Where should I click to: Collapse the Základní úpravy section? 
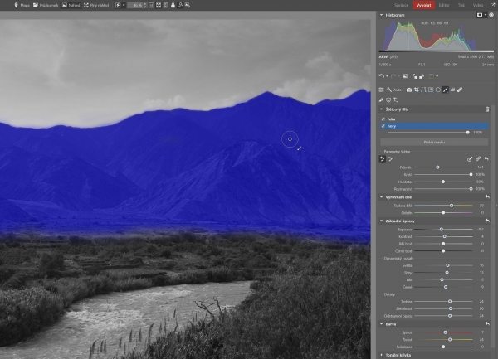point(382,221)
